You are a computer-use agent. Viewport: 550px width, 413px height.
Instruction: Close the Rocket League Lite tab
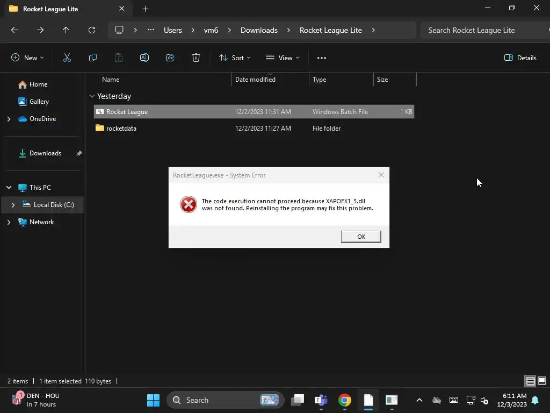coord(121,9)
